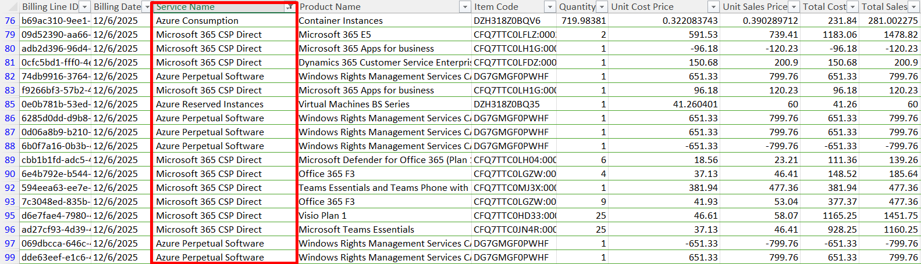Click billing date in row 81
The height and width of the screenshot is (264, 921).
point(122,63)
